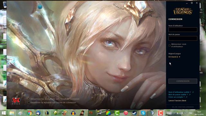The image size is (206, 116).
Task: Click the League of Legends logo
Action: coord(183,11)
